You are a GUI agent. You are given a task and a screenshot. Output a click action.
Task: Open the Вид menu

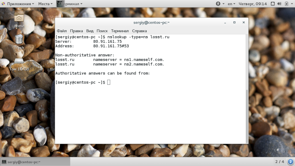[x=90, y=31]
